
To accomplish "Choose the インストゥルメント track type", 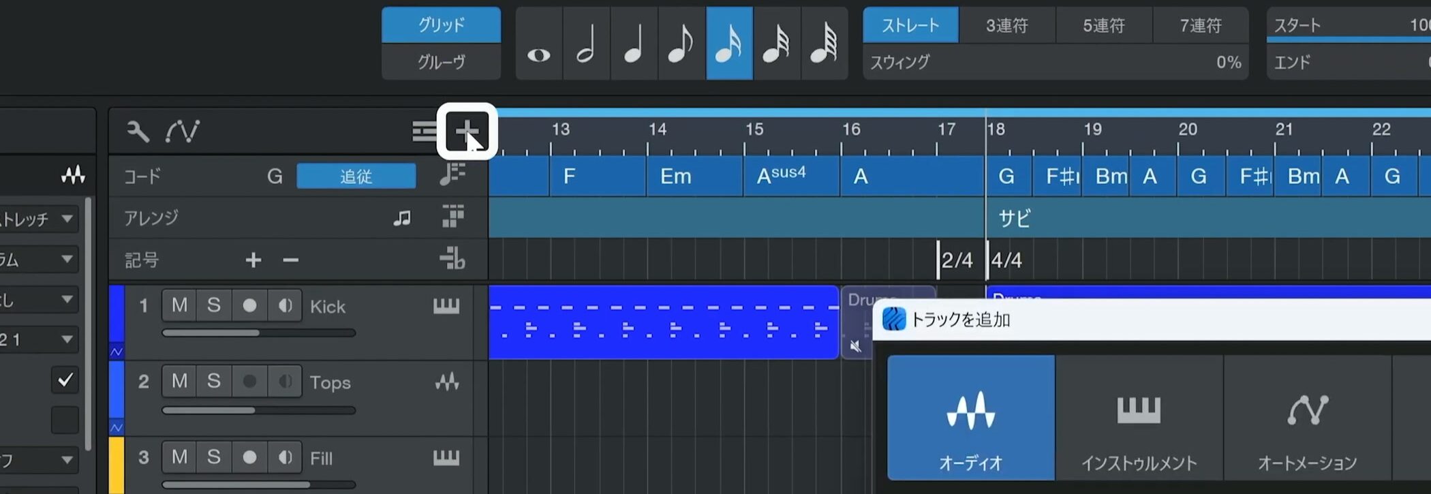I will pos(1139,417).
